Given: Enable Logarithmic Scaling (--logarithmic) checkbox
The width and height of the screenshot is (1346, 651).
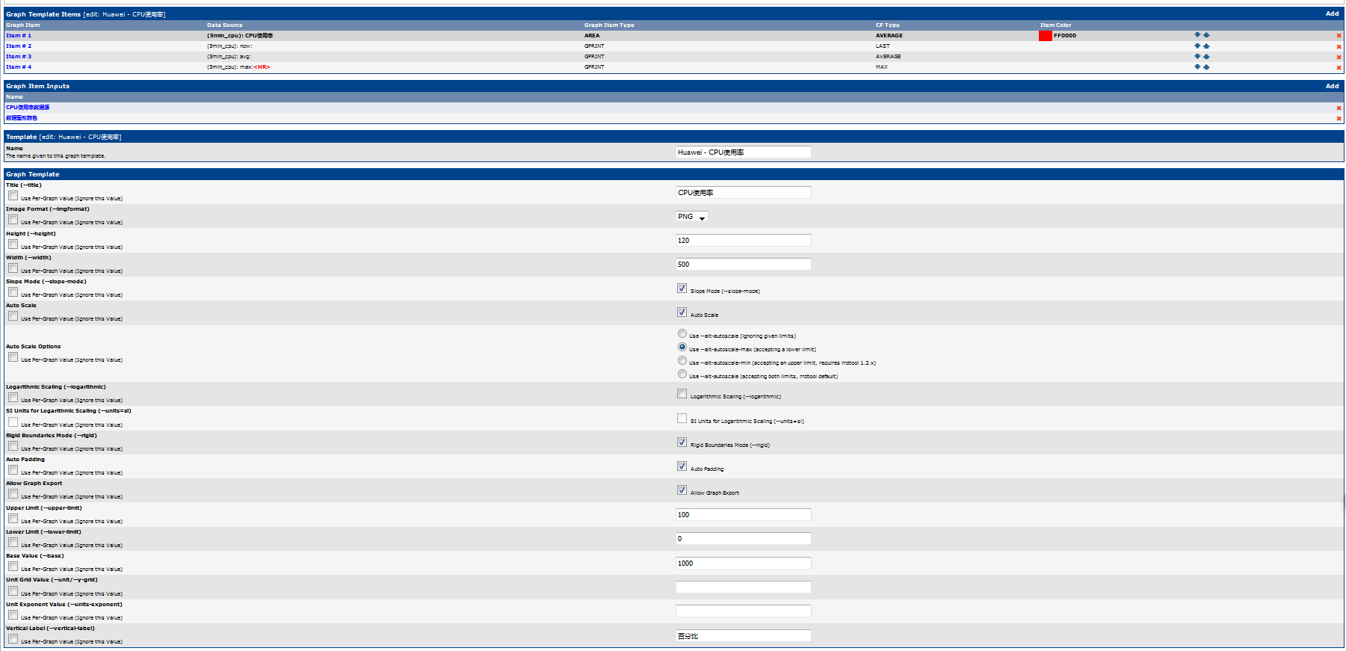Looking at the screenshot, I should [x=682, y=394].
